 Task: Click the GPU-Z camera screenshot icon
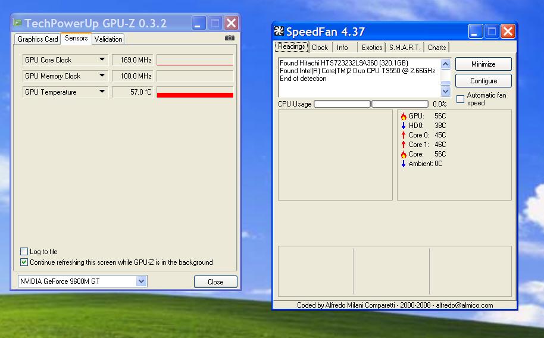pos(229,38)
